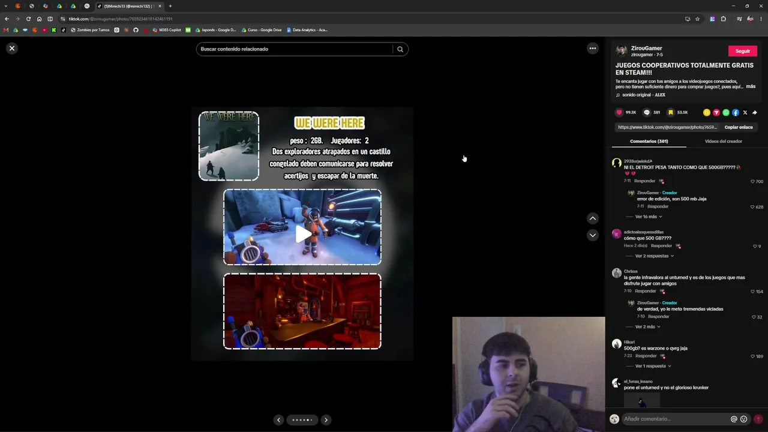The image size is (768, 432).
Task: Expand 'Ver 2 respuestas' replies
Action: (654, 256)
